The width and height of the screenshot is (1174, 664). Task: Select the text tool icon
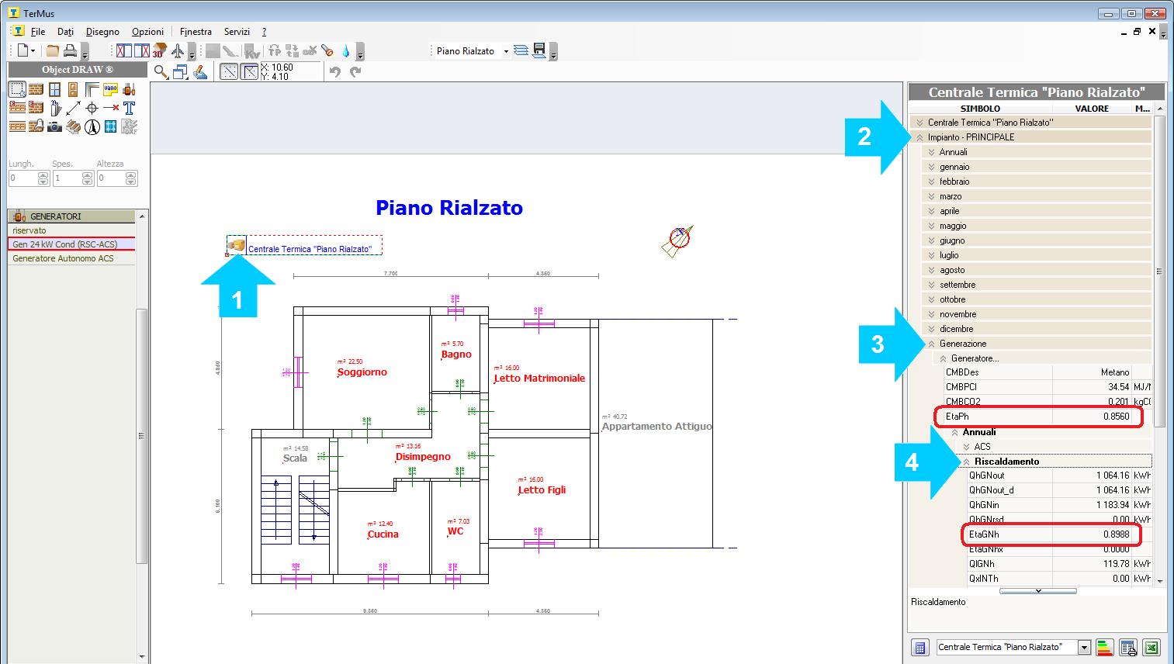(x=130, y=108)
